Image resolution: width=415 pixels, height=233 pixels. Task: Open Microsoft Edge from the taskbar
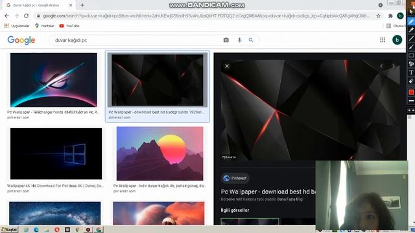point(36,230)
